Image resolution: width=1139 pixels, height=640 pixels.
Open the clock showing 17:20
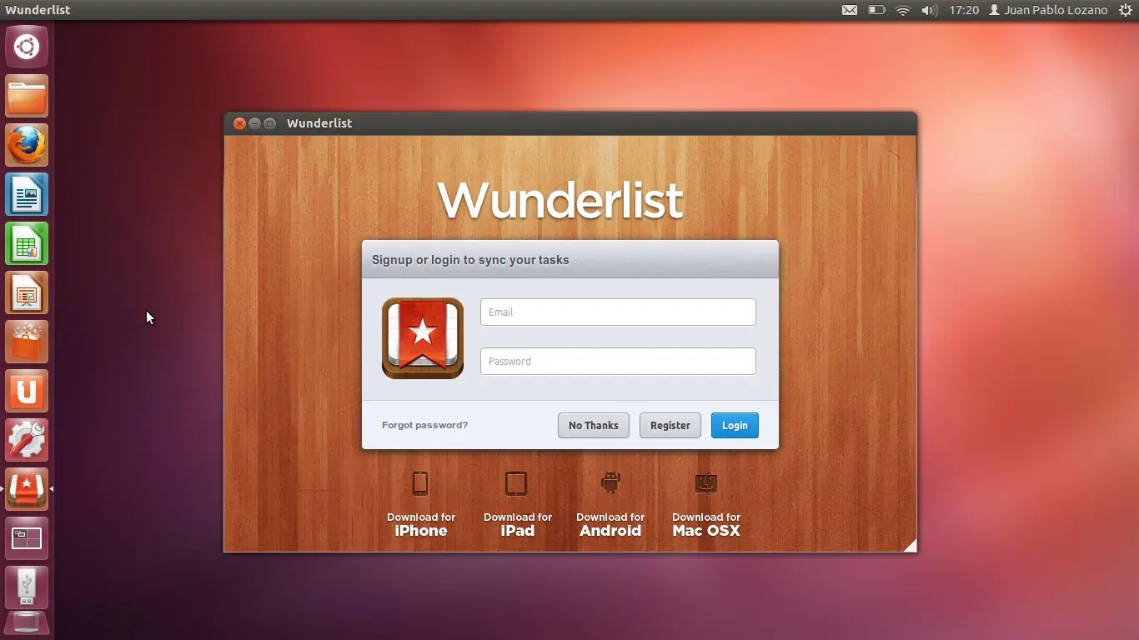tap(964, 10)
